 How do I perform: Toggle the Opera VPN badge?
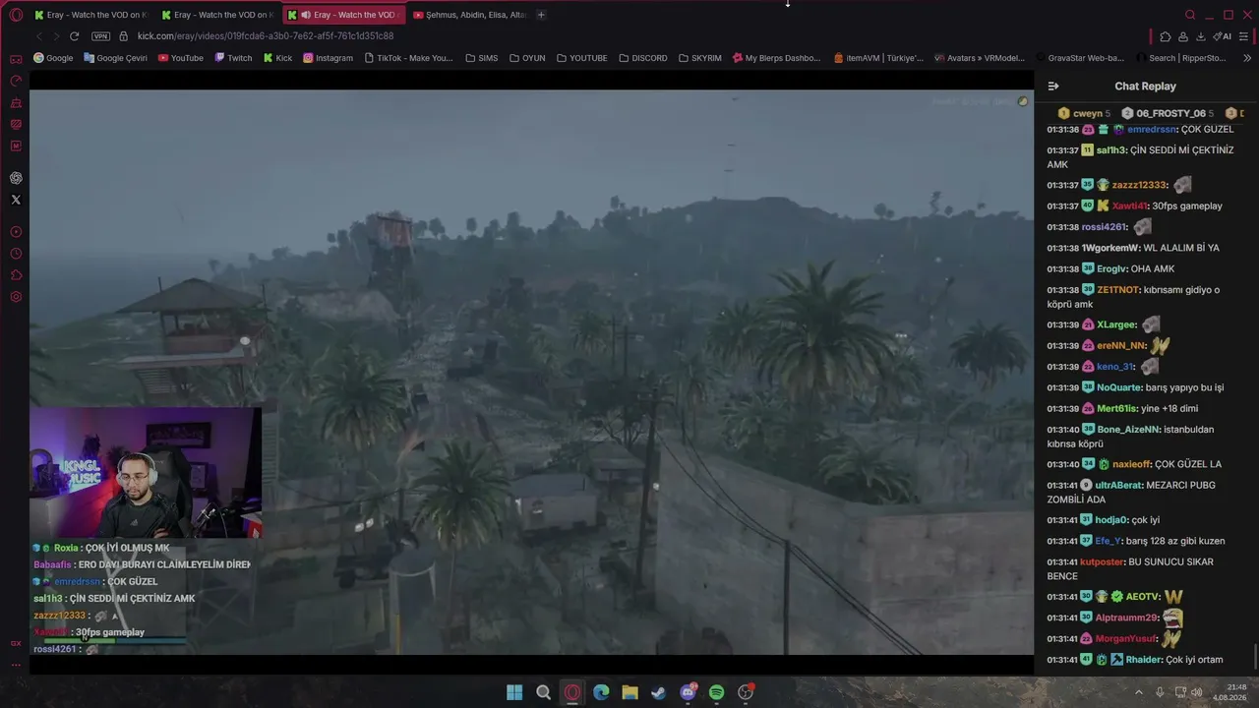coord(100,36)
